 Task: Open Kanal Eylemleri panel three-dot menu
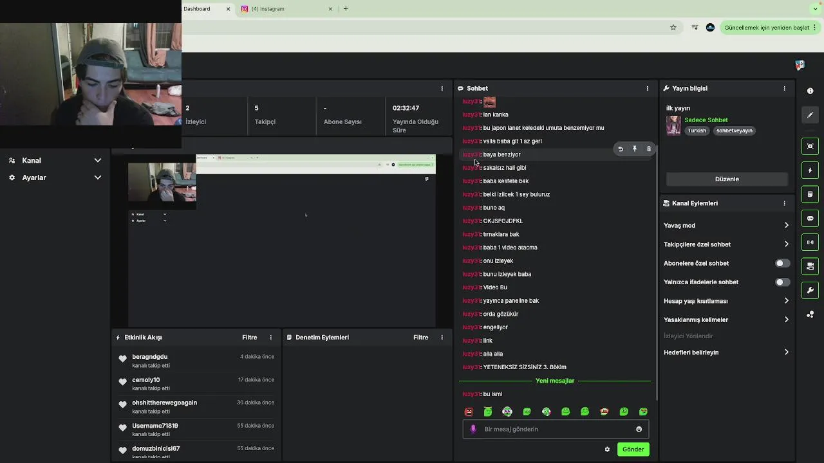pos(784,203)
